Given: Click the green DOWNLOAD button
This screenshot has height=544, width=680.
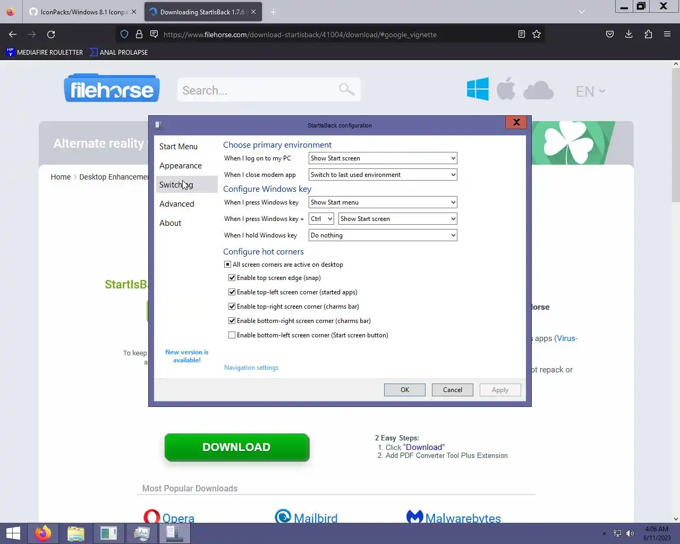Looking at the screenshot, I should pos(236,447).
